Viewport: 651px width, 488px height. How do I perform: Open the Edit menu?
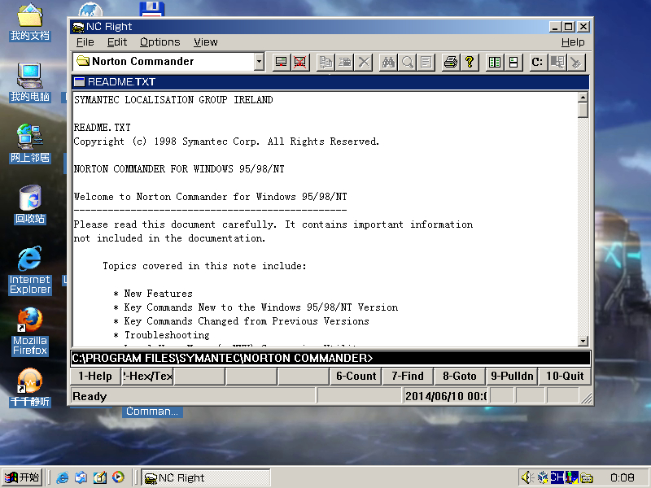(x=117, y=42)
